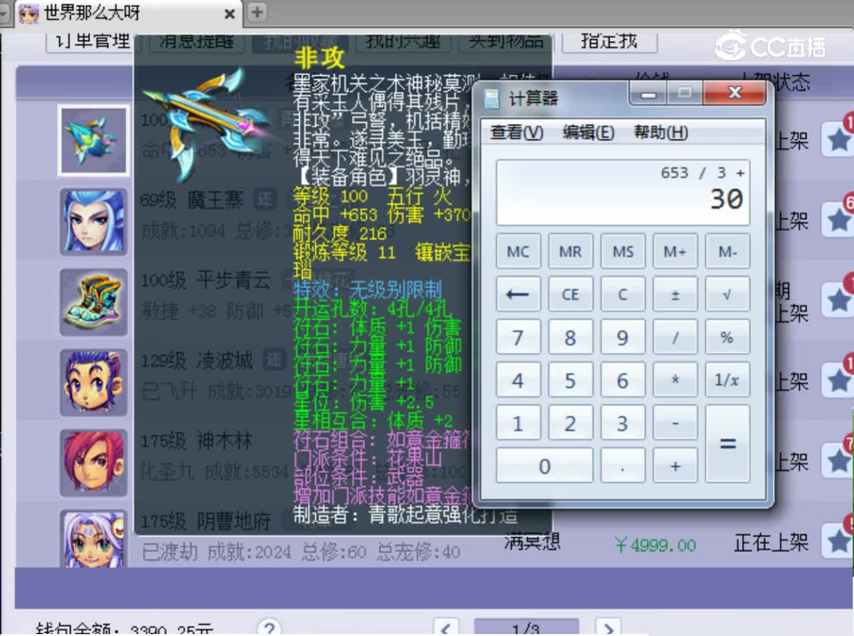854x636 pixels.
Task: Click the calculator equals key
Action: [727, 444]
